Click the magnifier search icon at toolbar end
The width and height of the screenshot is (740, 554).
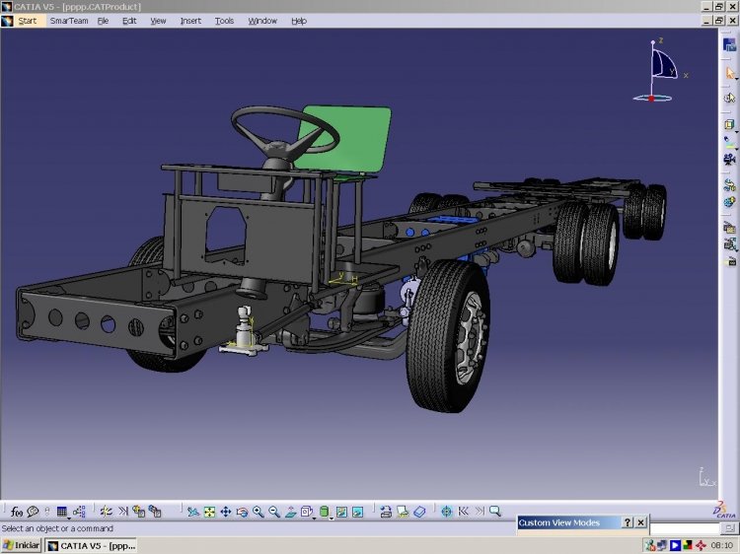[x=495, y=511]
